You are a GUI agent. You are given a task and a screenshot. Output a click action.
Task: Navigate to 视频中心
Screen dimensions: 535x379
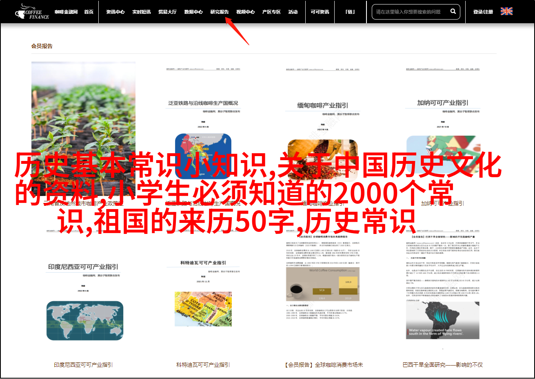245,12
